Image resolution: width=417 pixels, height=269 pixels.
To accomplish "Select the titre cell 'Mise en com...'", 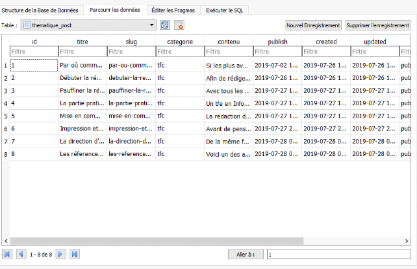I will (x=82, y=116).
